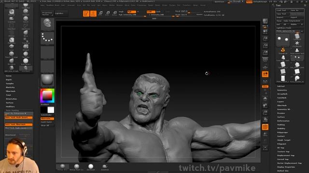Open the Zplugin menu

tap(195, 5)
